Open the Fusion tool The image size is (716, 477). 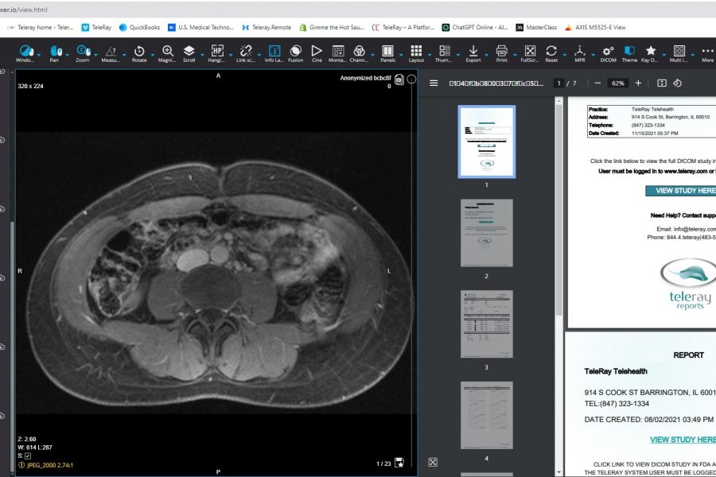(x=295, y=51)
